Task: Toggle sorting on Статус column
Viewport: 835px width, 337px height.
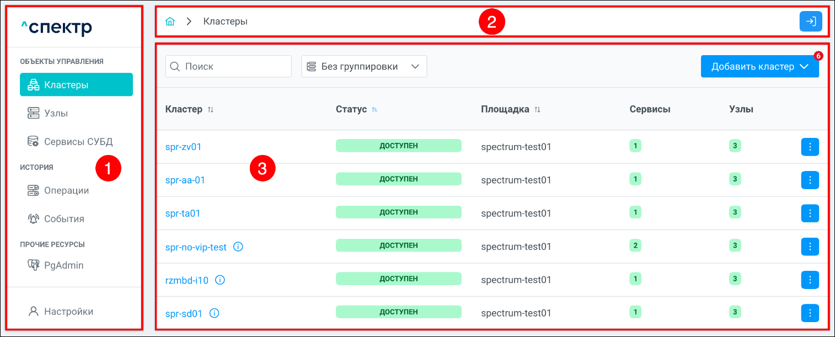Action: pos(375,110)
